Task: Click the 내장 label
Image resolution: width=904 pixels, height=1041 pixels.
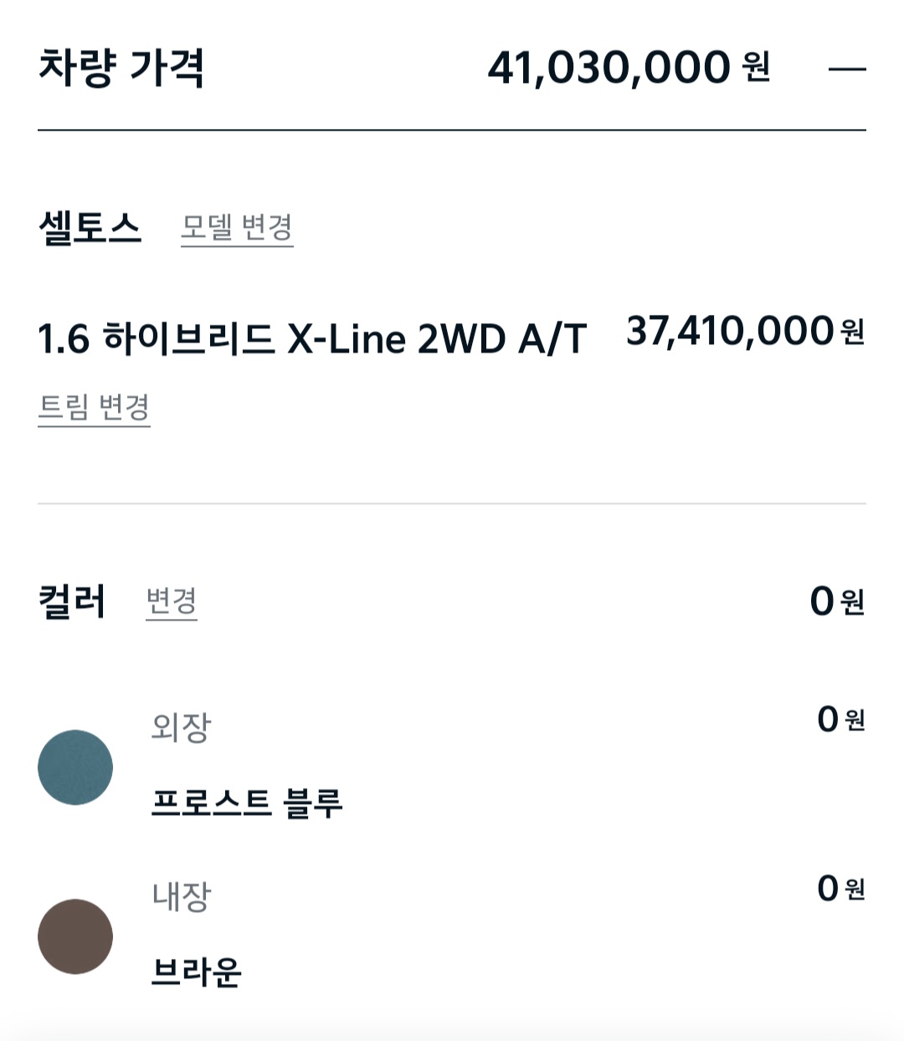Action: tap(181, 896)
